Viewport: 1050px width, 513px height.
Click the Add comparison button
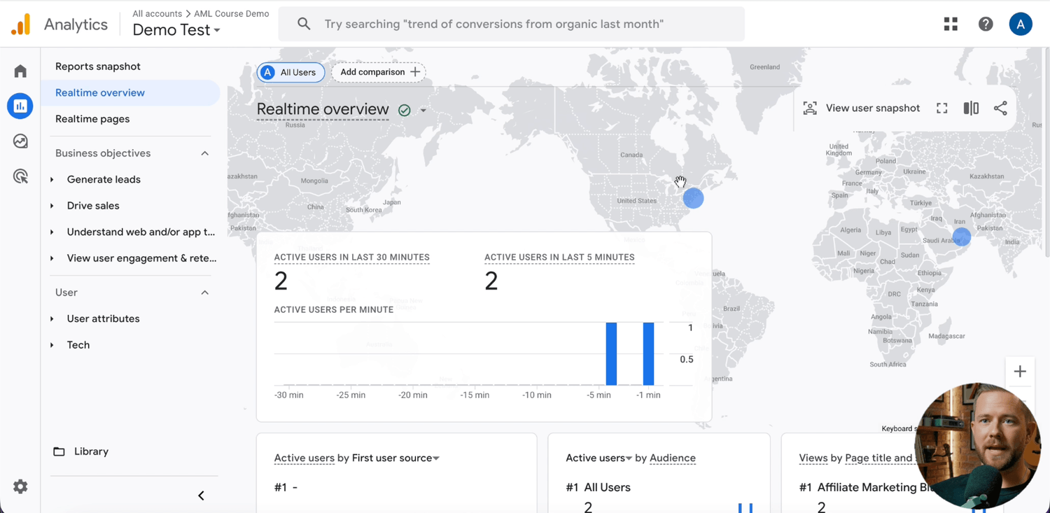tap(379, 72)
